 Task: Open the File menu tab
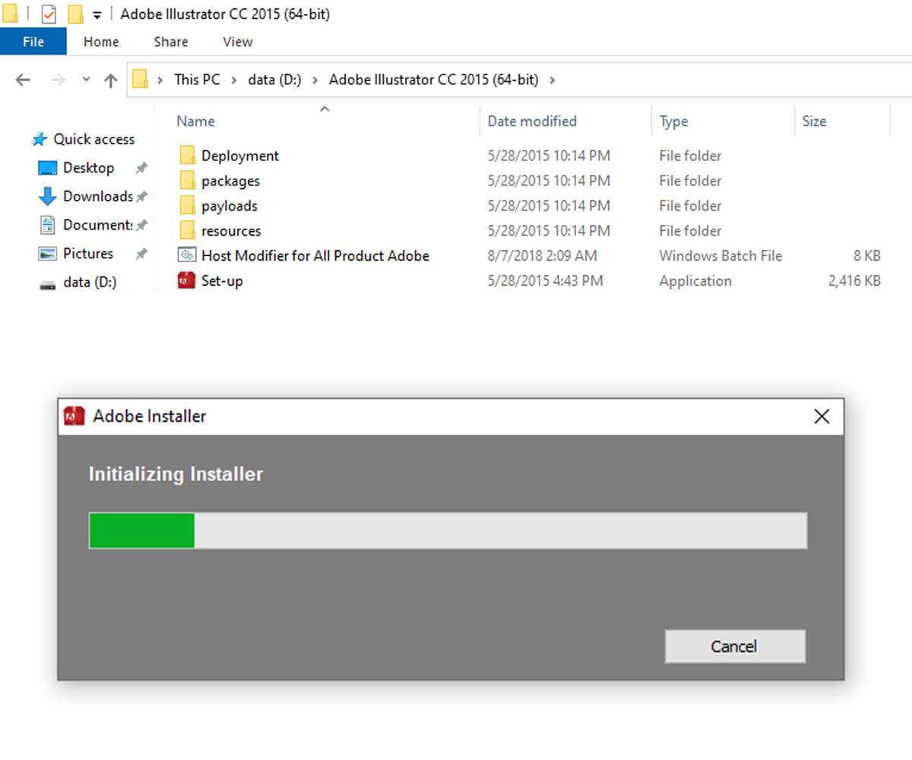(x=33, y=42)
